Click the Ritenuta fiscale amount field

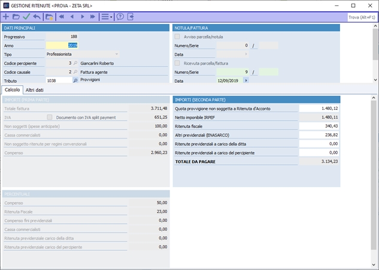319,126
